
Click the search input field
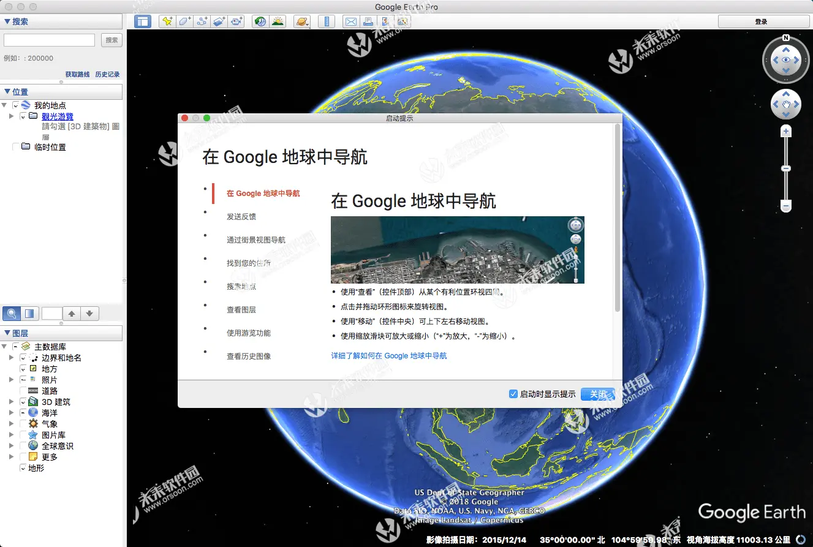[x=49, y=40]
